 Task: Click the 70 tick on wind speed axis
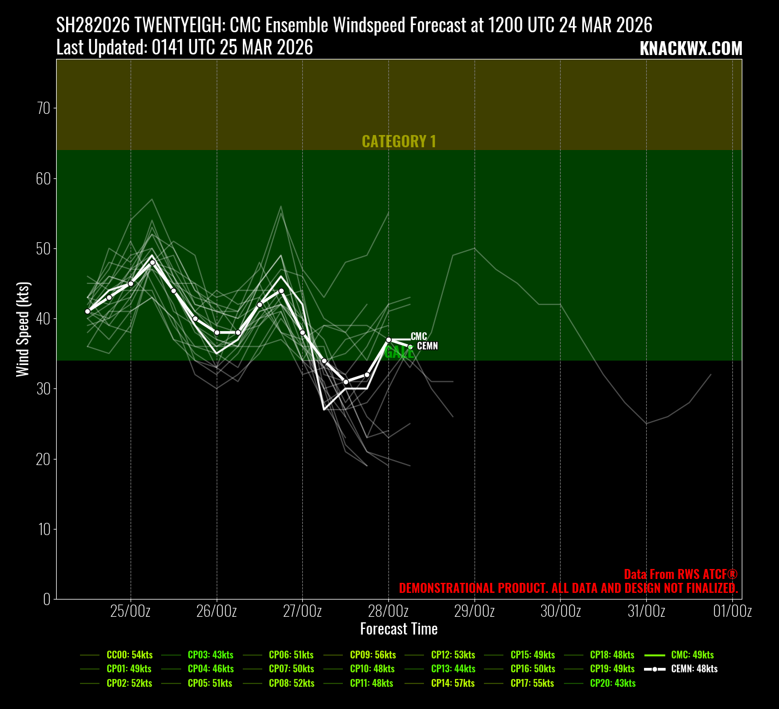[43, 108]
